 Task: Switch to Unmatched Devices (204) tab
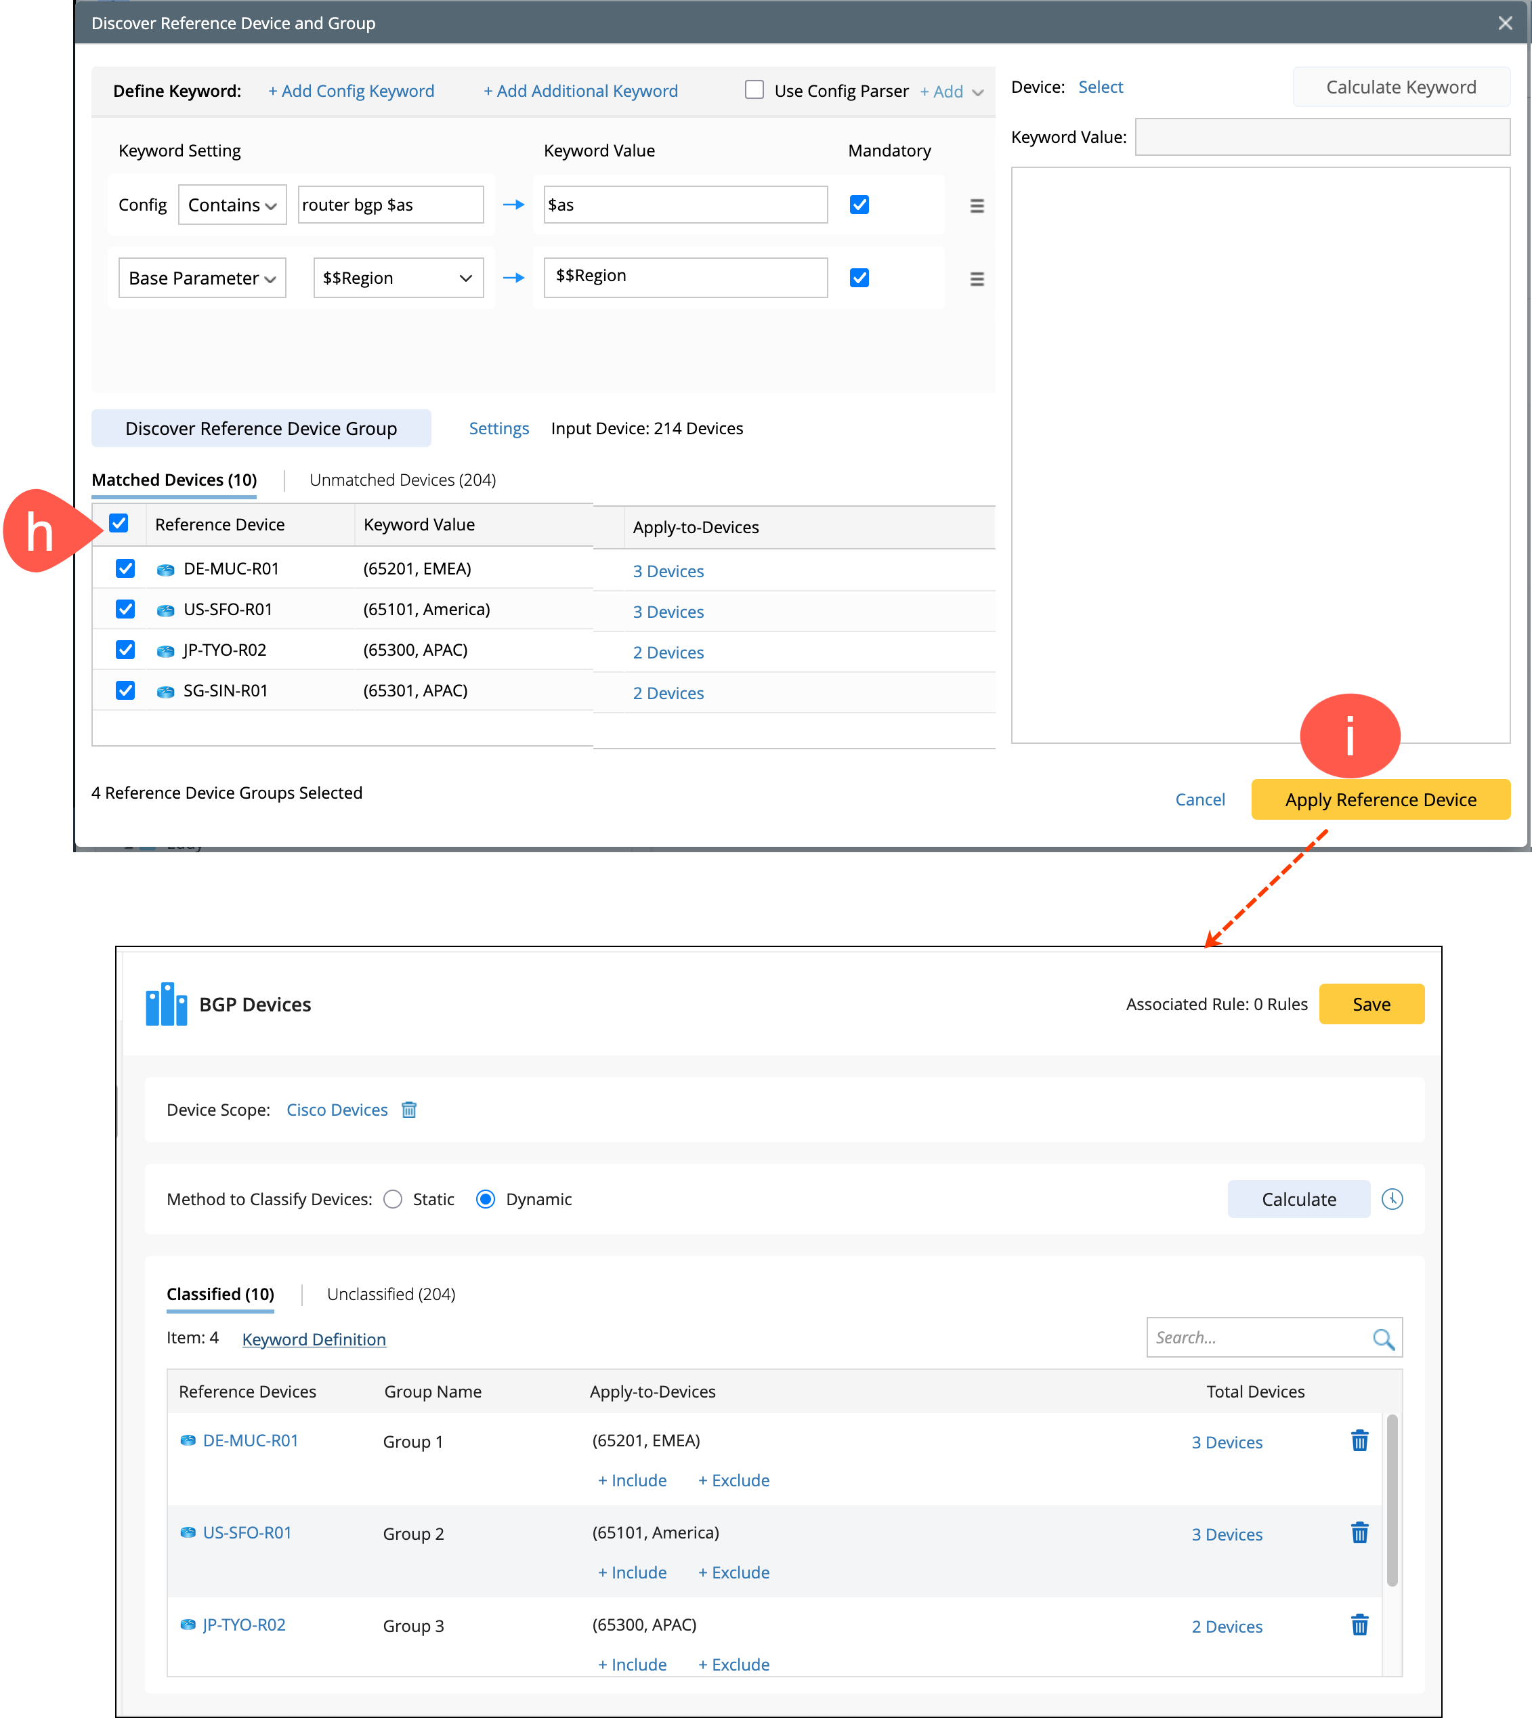tap(402, 480)
